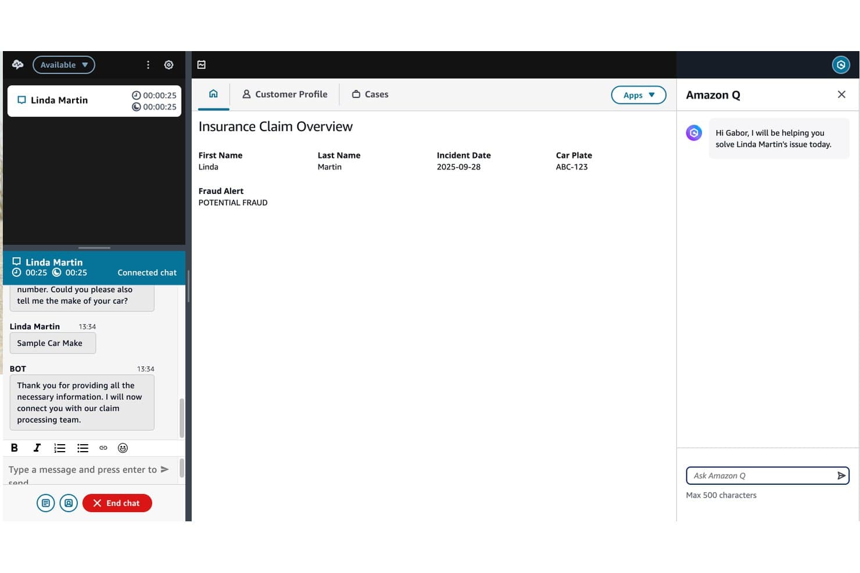Insert a numbered list in chat
The width and height of the screenshot is (860, 573).
click(x=59, y=448)
